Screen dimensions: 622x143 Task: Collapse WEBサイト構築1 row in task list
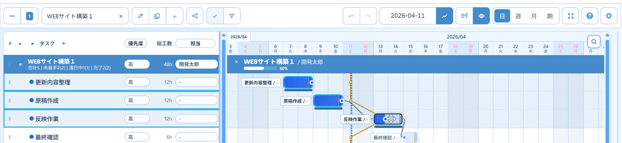click(20, 64)
